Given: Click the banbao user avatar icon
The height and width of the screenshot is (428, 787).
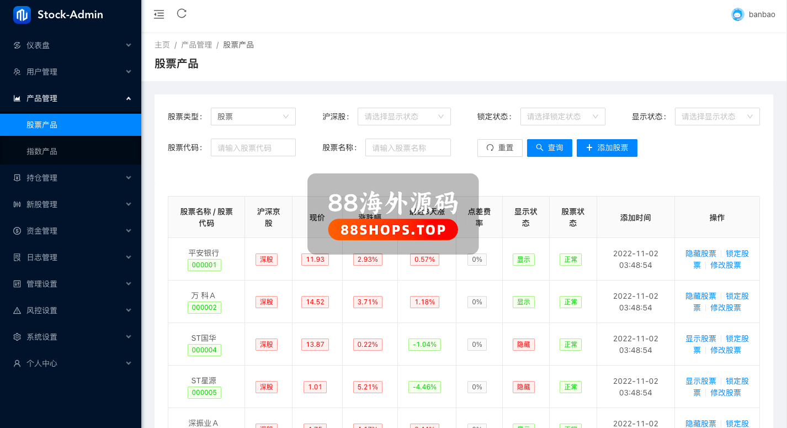Looking at the screenshot, I should (x=737, y=15).
